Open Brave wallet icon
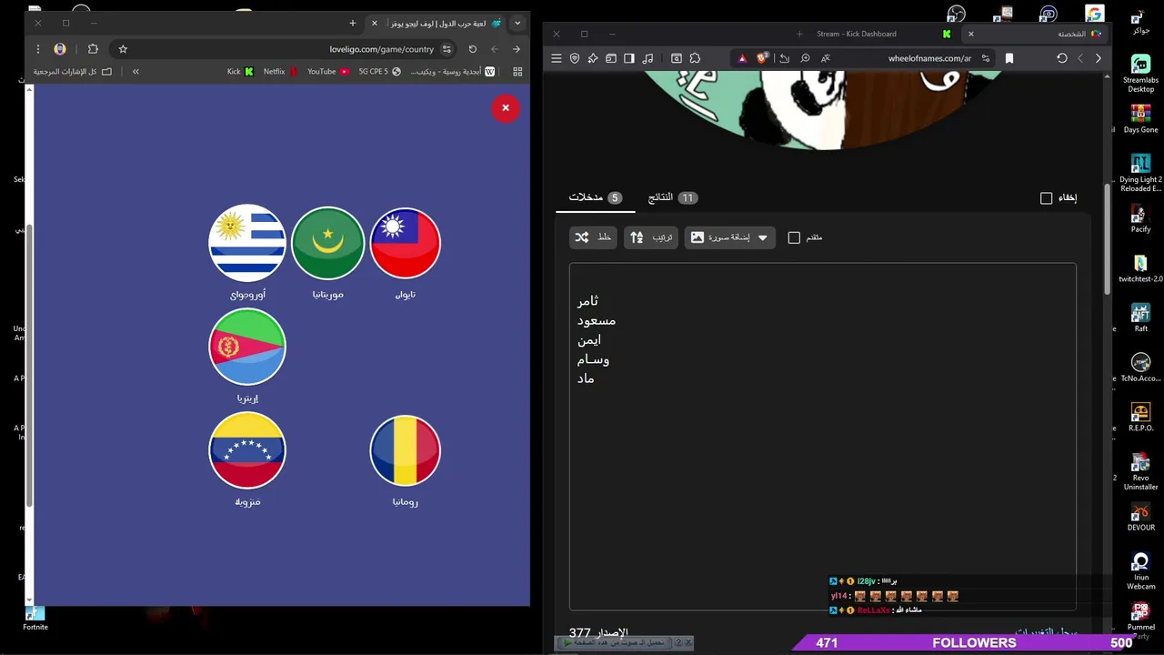The height and width of the screenshot is (655, 1164). pyautogui.click(x=611, y=58)
